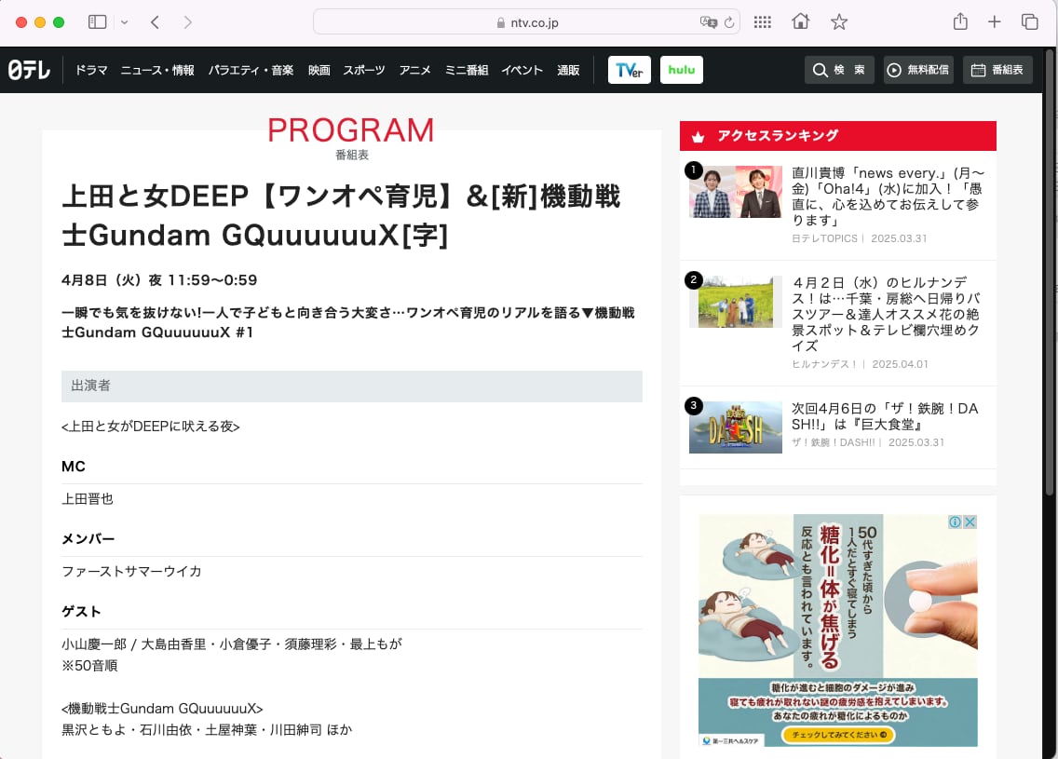Click the Nittele logo in header
1058x759 pixels.
30,70
